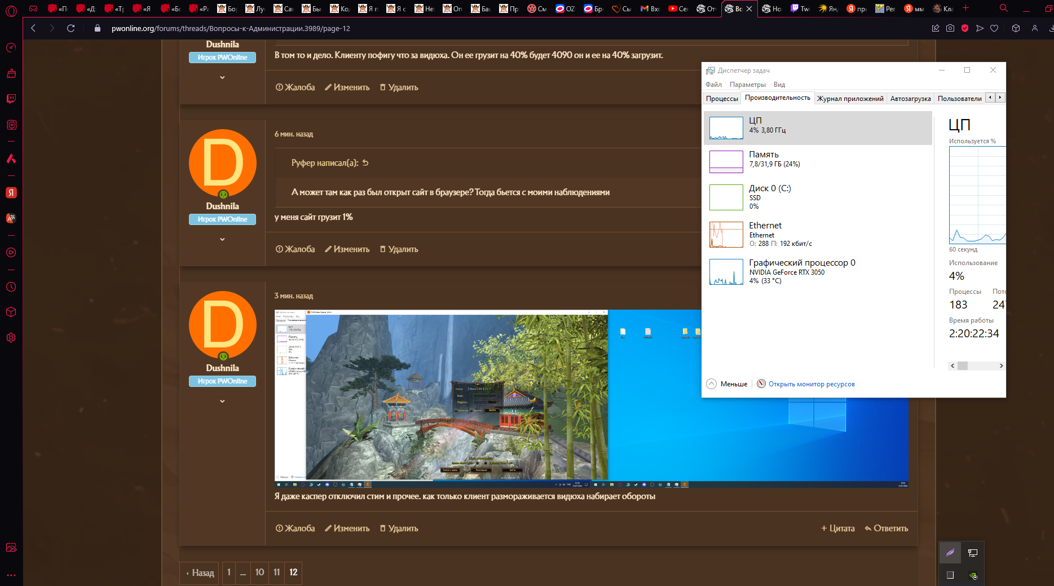Close the active Во browser tab

(x=749, y=8)
